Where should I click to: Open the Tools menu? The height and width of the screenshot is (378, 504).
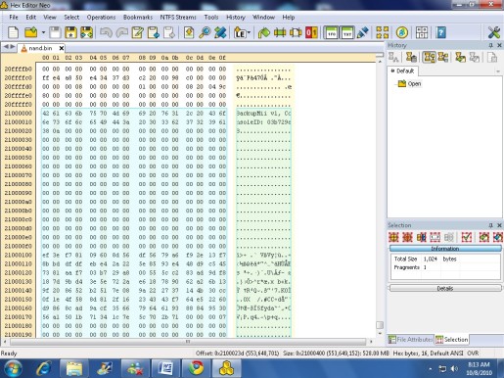[x=211, y=17]
